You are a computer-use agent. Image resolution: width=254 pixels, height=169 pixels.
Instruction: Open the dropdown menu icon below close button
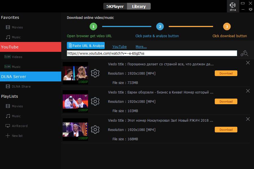pyautogui.click(x=250, y=10)
